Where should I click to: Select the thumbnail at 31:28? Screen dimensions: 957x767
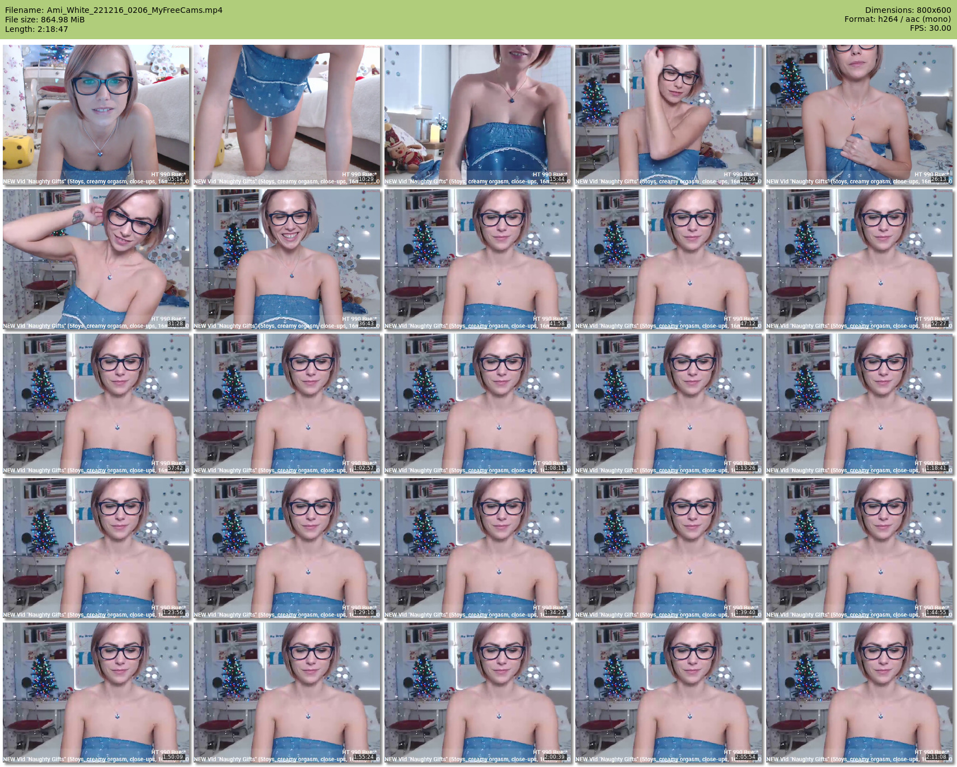pyautogui.click(x=96, y=260)
